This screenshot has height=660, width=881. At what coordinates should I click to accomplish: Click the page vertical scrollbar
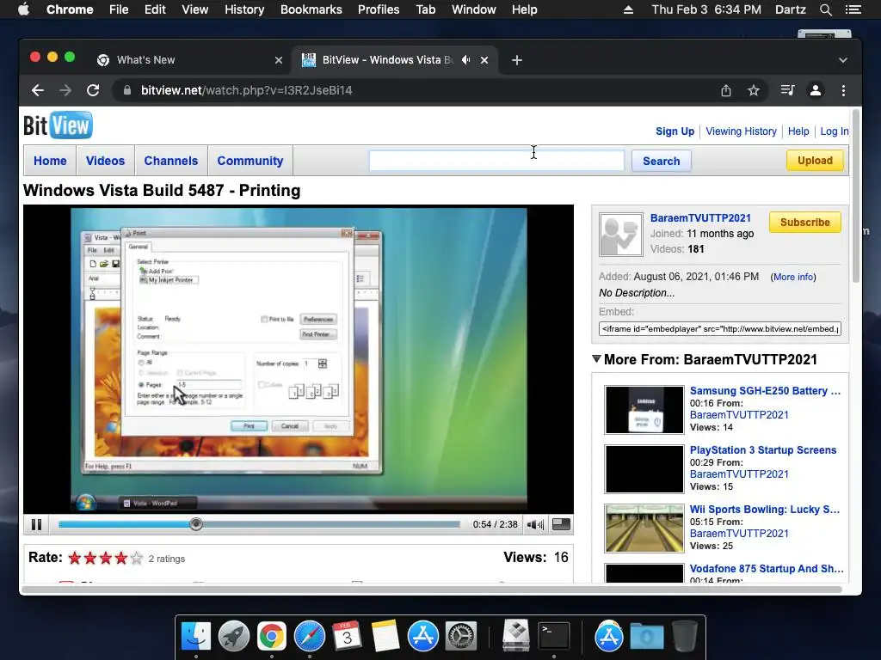point(856,197)
